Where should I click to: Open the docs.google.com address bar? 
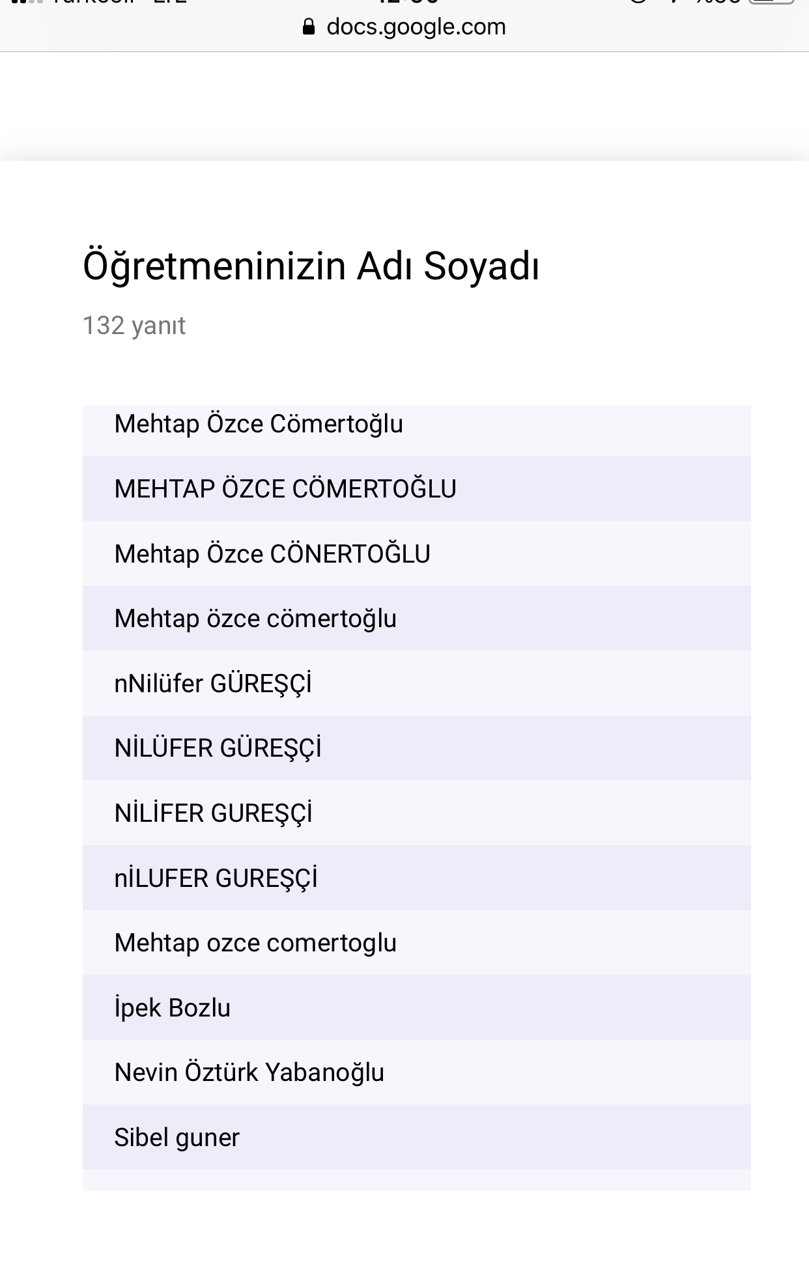pos(416,26)
